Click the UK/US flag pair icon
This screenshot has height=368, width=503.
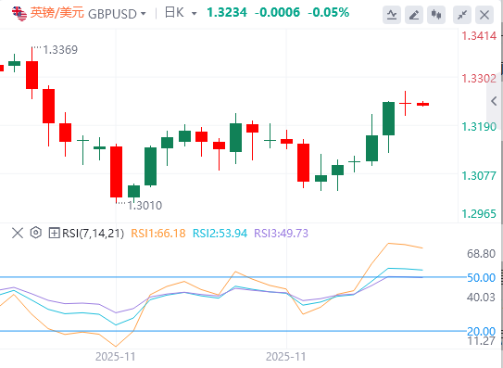coord(19,13)
